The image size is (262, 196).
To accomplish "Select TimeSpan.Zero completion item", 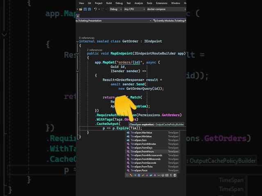I will pyautogui.click(x=152, y=140).
